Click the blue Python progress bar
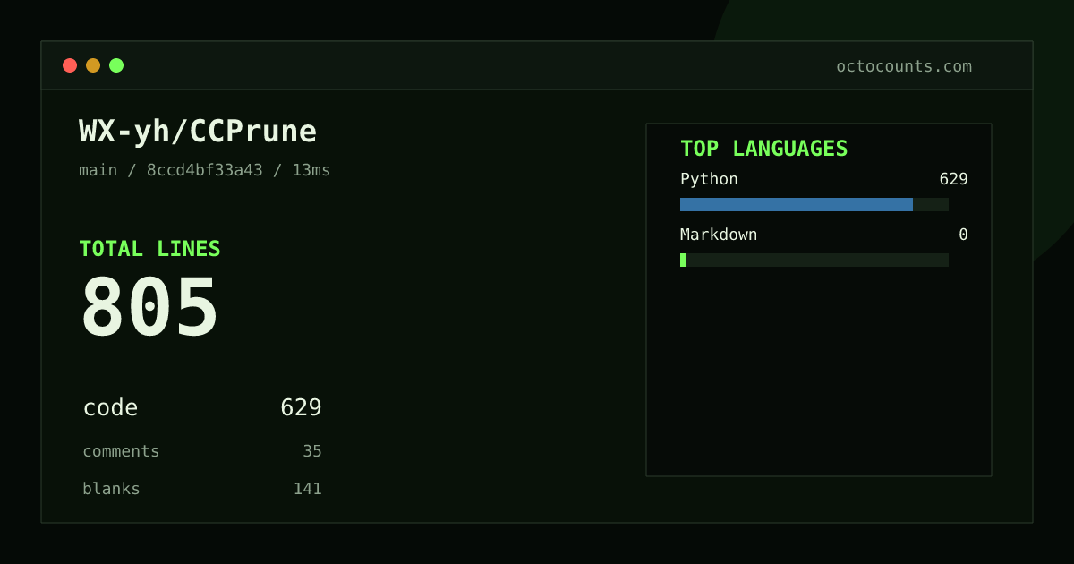This screenshot has width=1074, height=564. click(x=797, y=204)
